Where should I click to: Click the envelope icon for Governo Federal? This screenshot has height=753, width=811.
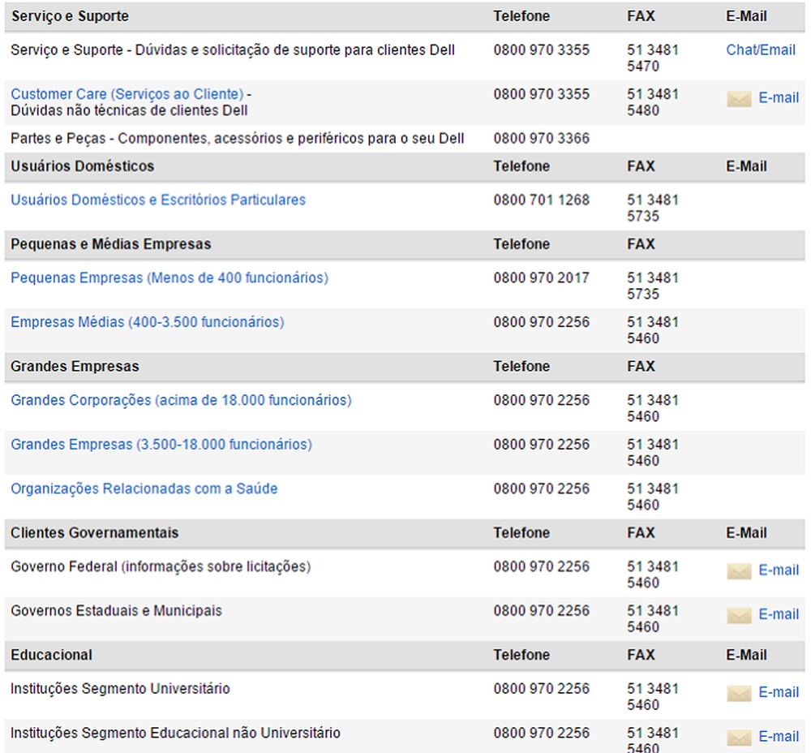(x=740, y=570)
